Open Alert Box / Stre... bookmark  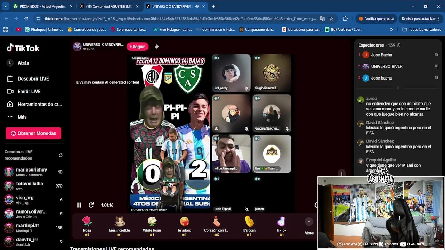(343, 30)
